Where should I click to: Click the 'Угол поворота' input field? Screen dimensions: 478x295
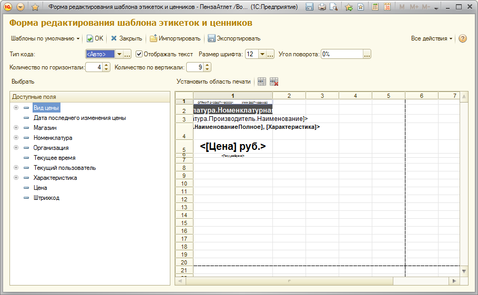click(341, 54)
